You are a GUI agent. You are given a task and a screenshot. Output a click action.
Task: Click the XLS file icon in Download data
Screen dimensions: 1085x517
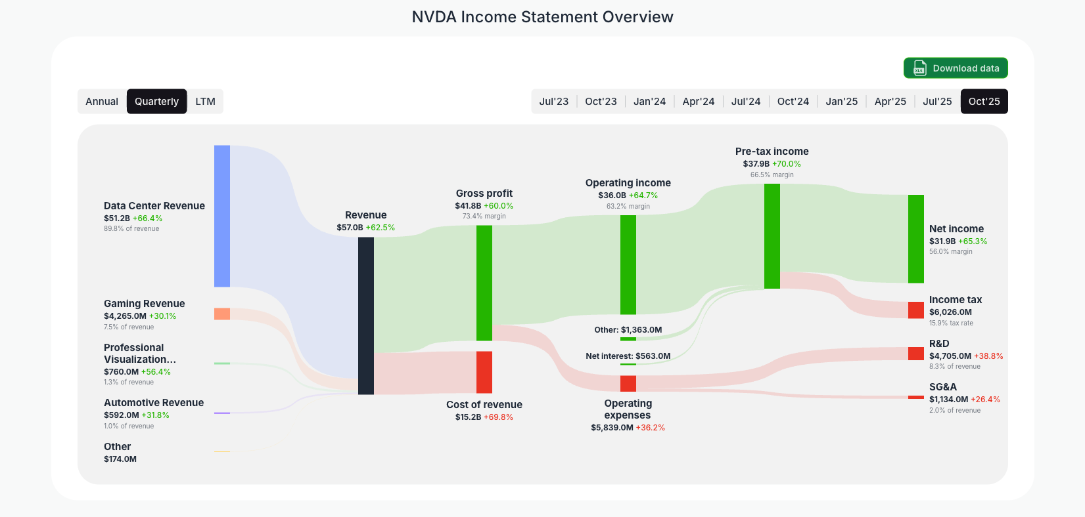(x=920, y=68)
